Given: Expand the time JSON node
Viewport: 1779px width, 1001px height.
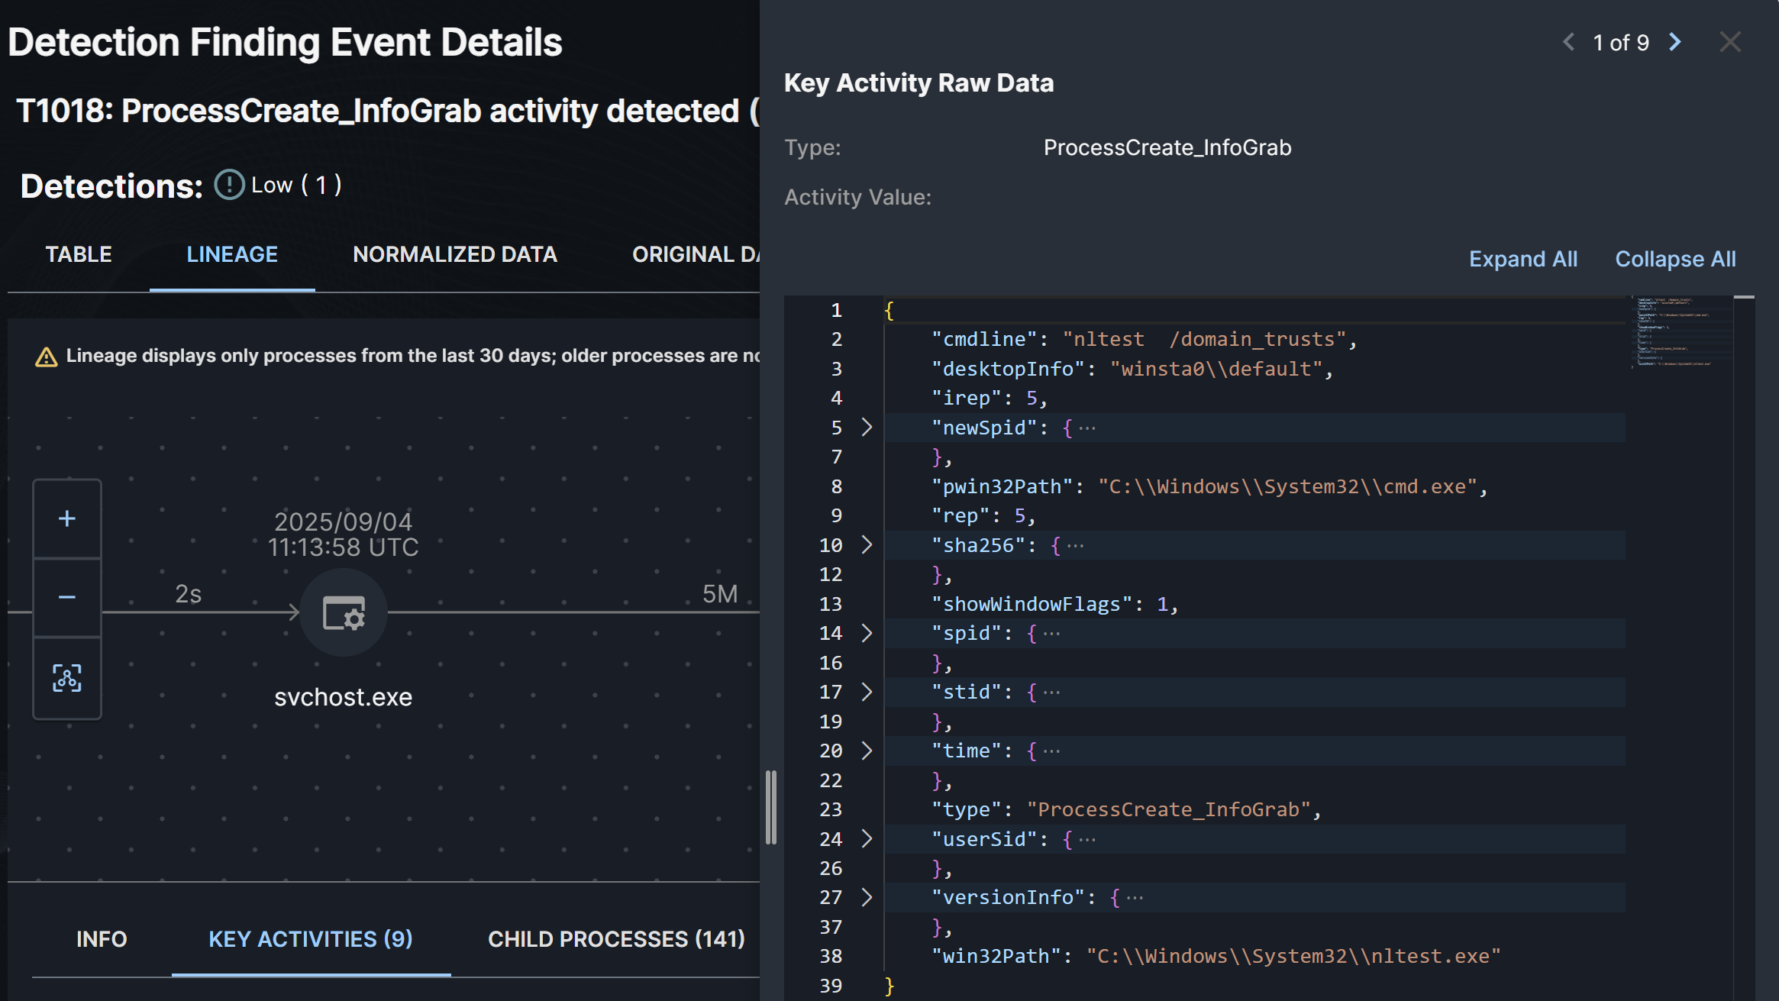Looking at the screenshot, I should click(867, 751).
